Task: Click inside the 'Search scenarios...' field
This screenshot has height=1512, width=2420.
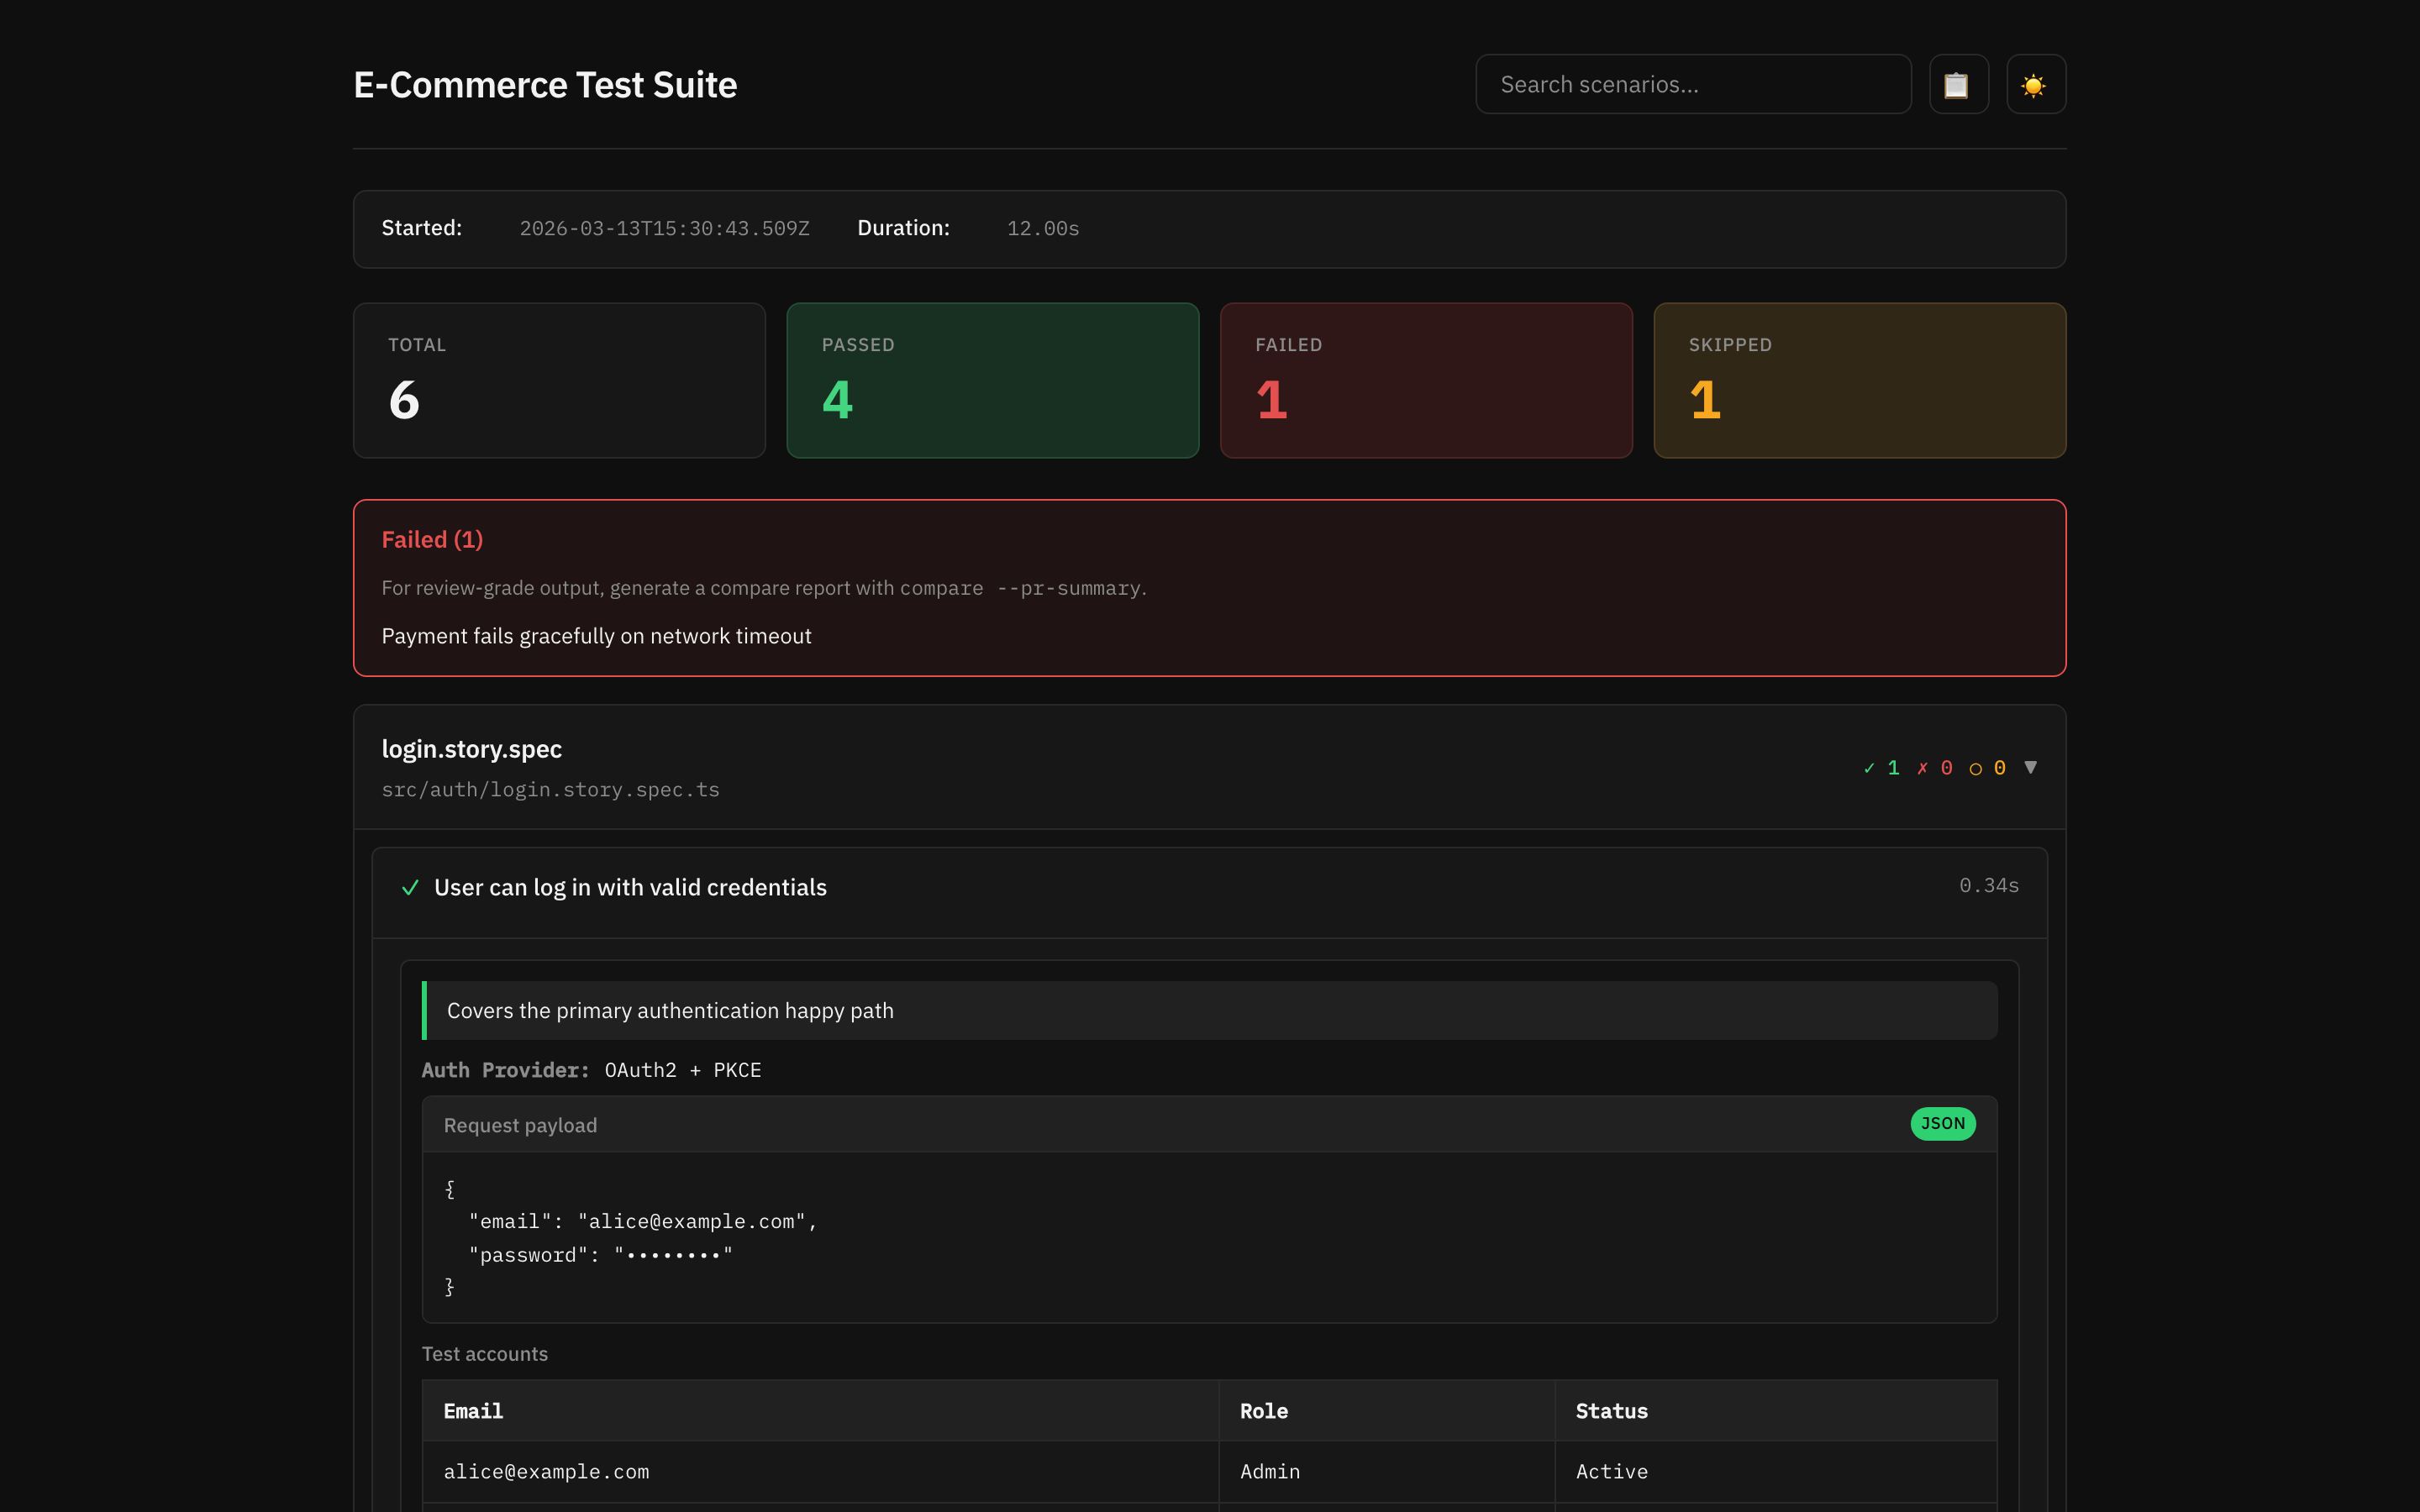Action: 1692,84
